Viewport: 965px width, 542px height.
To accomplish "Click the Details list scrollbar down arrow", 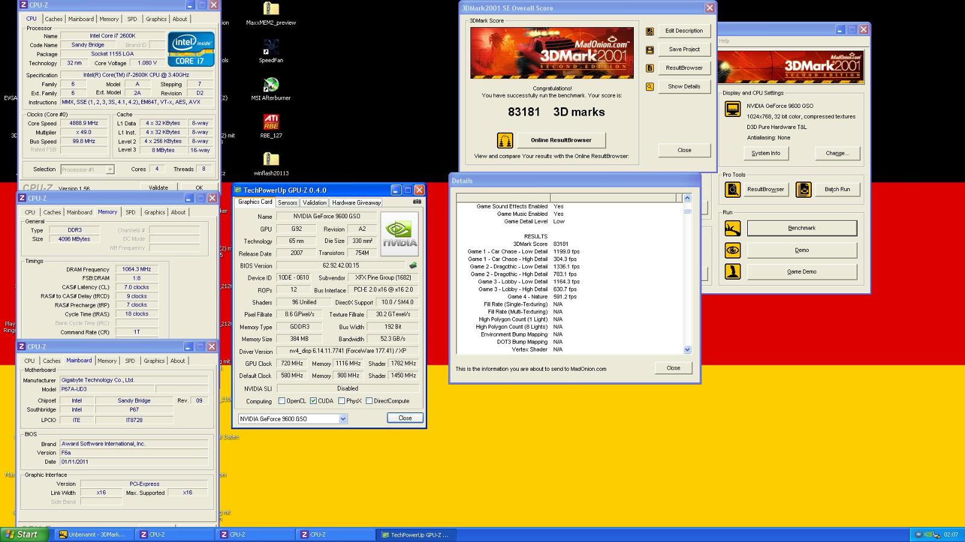I will [687, 350].
